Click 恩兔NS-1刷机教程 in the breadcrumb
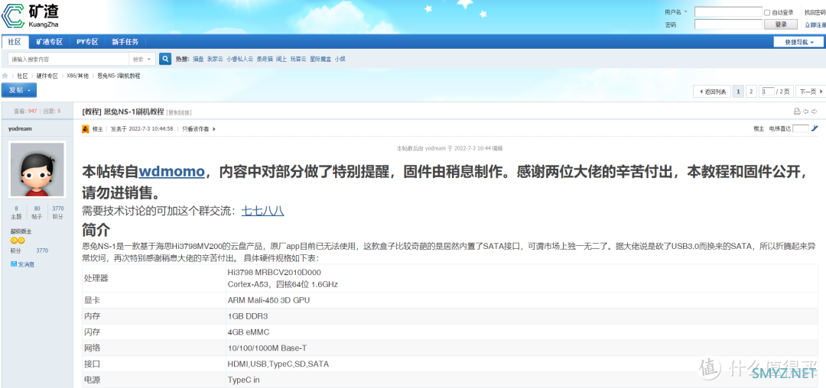The height and width of the screenshot is (388, 826). [x=119, y=76]
